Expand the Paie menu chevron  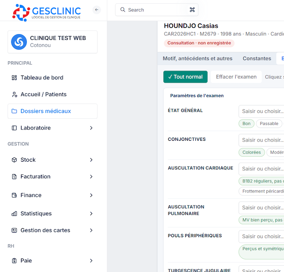(91, 260)
